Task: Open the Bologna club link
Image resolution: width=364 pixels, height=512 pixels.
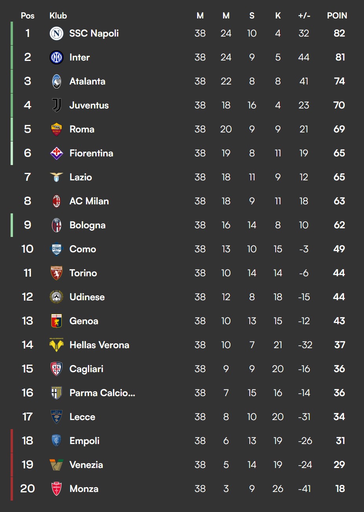Action: point(88,225)
